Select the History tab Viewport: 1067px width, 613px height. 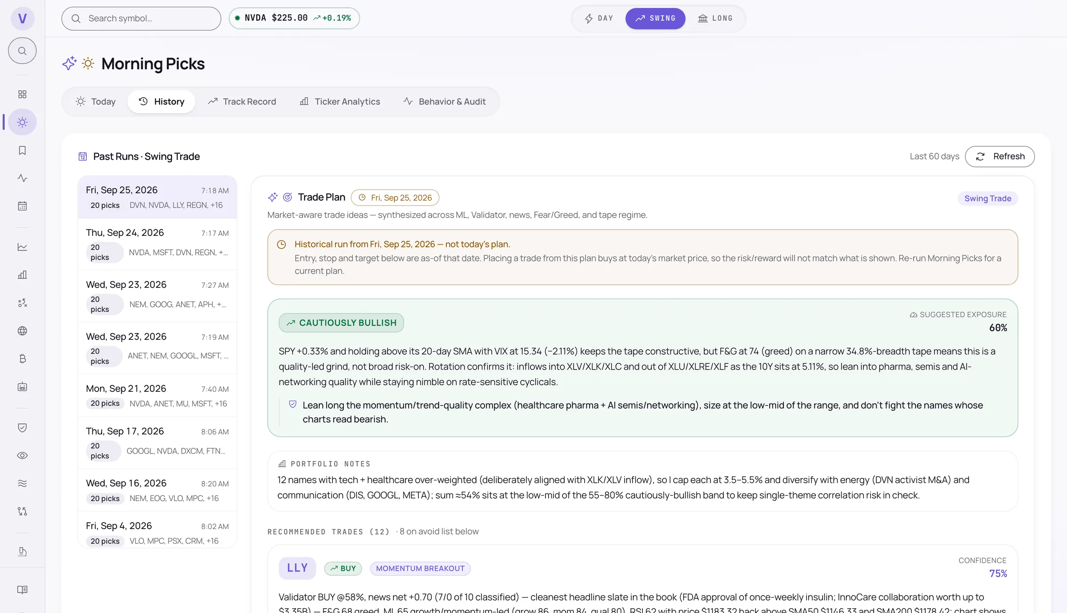point(161,102)
